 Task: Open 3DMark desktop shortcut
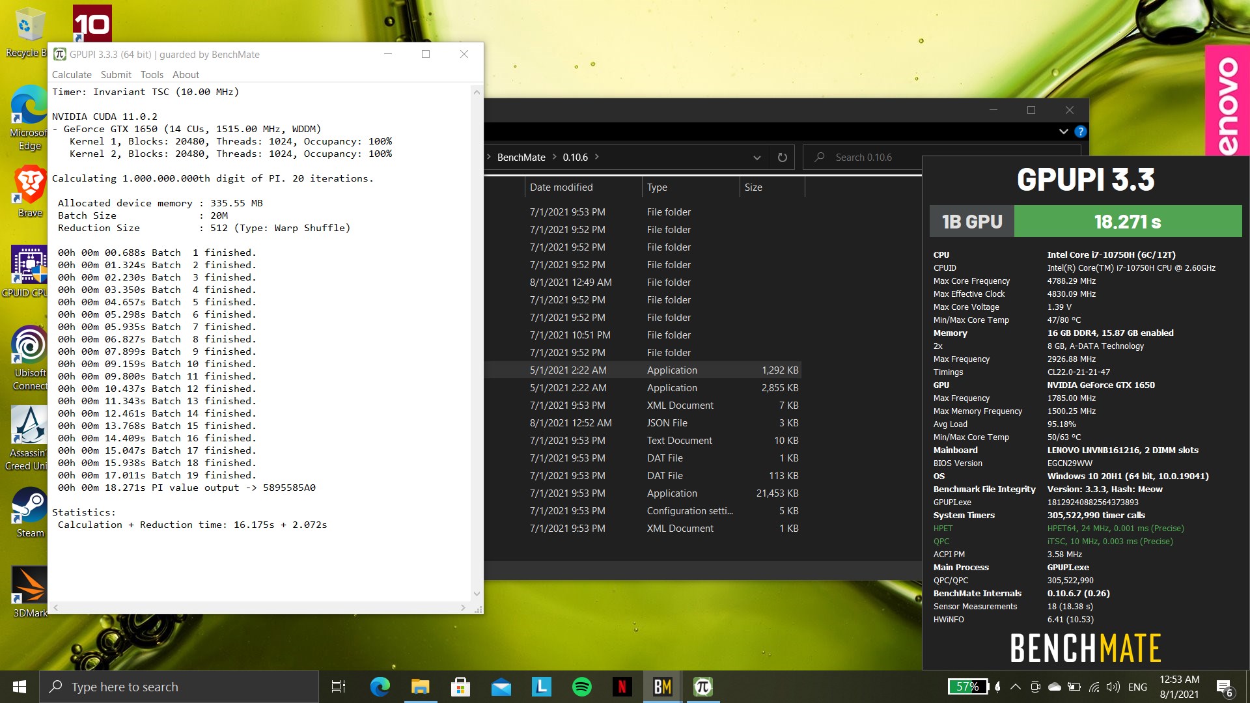pos(29,592)
